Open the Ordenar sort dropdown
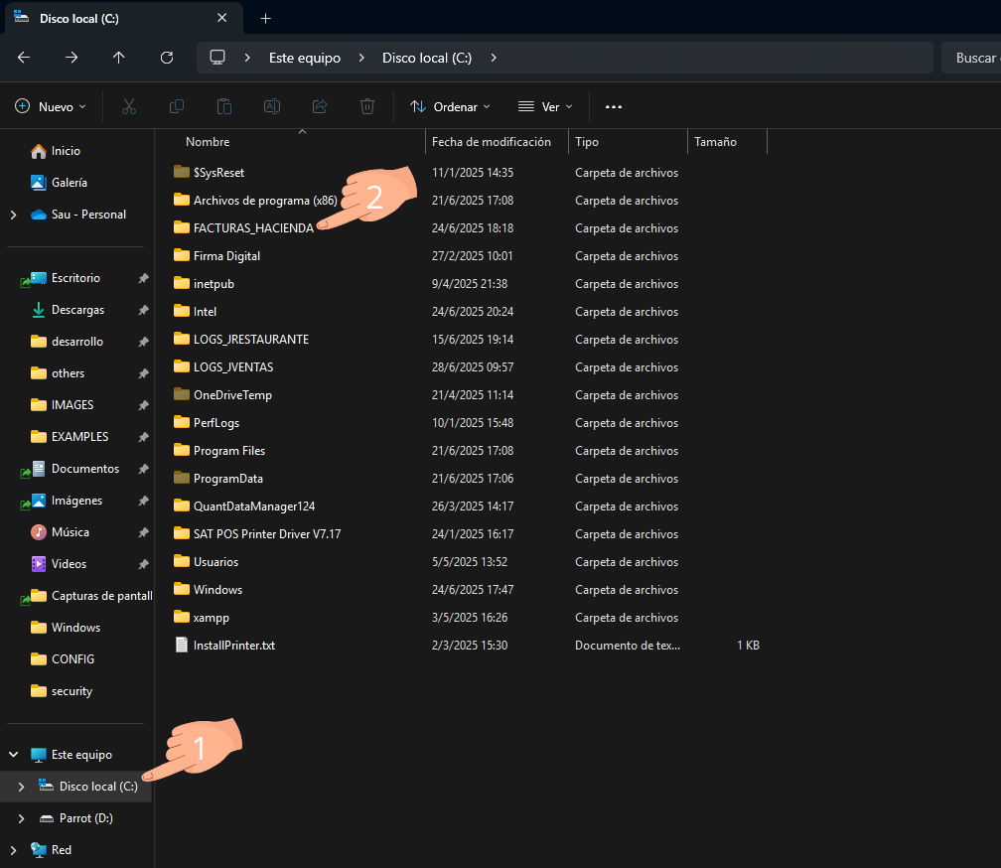Image resolution: width=1001 pixels, height=868 pixels. tap(450, 106)
